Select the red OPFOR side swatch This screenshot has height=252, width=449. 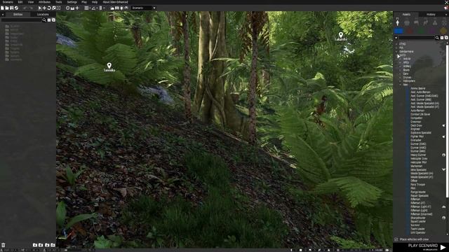[x=410, y=31]
